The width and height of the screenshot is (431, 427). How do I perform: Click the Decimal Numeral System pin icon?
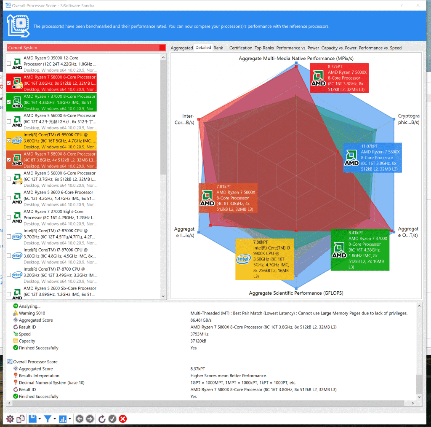click(x=16, y=382)
